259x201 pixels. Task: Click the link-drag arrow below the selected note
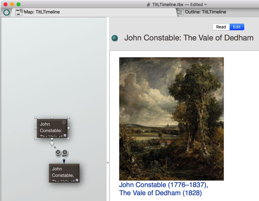point(52,144)
